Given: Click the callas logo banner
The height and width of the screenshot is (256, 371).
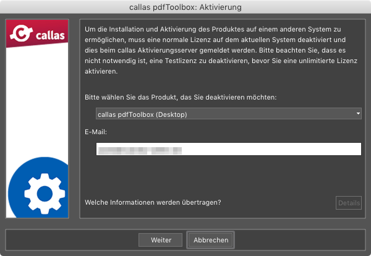Looking at the screenshot, I should coord(37,33).
